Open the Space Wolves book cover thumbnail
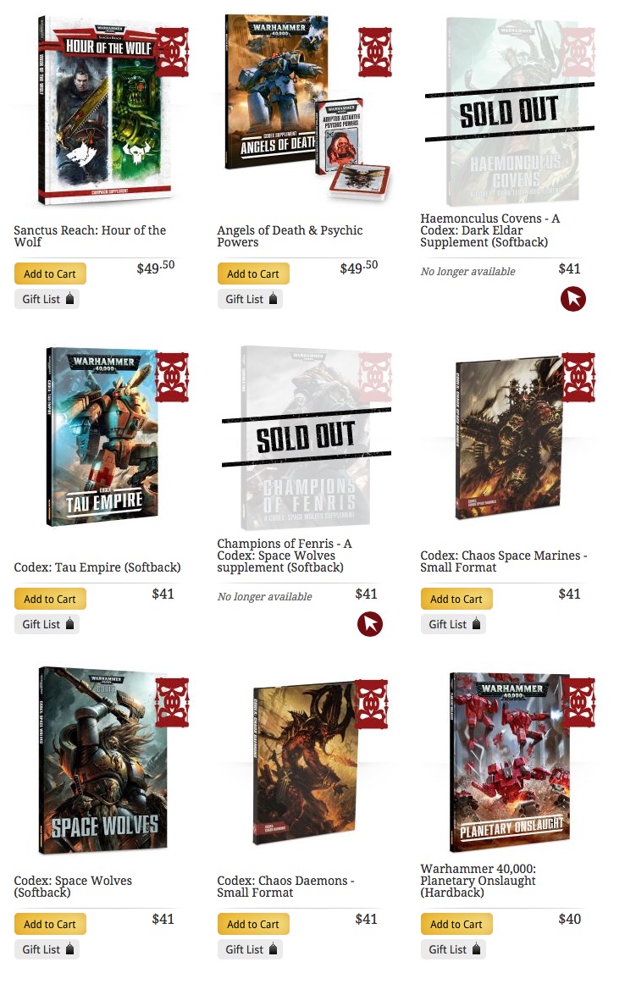This screenshot has width=625, height=984. pyautogui.click(x=103, y=760)
